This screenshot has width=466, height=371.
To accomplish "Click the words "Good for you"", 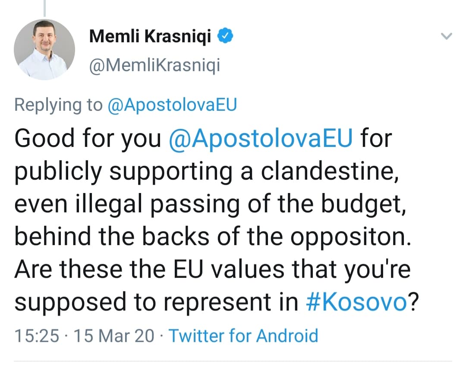I will click(x=88, y=140).
